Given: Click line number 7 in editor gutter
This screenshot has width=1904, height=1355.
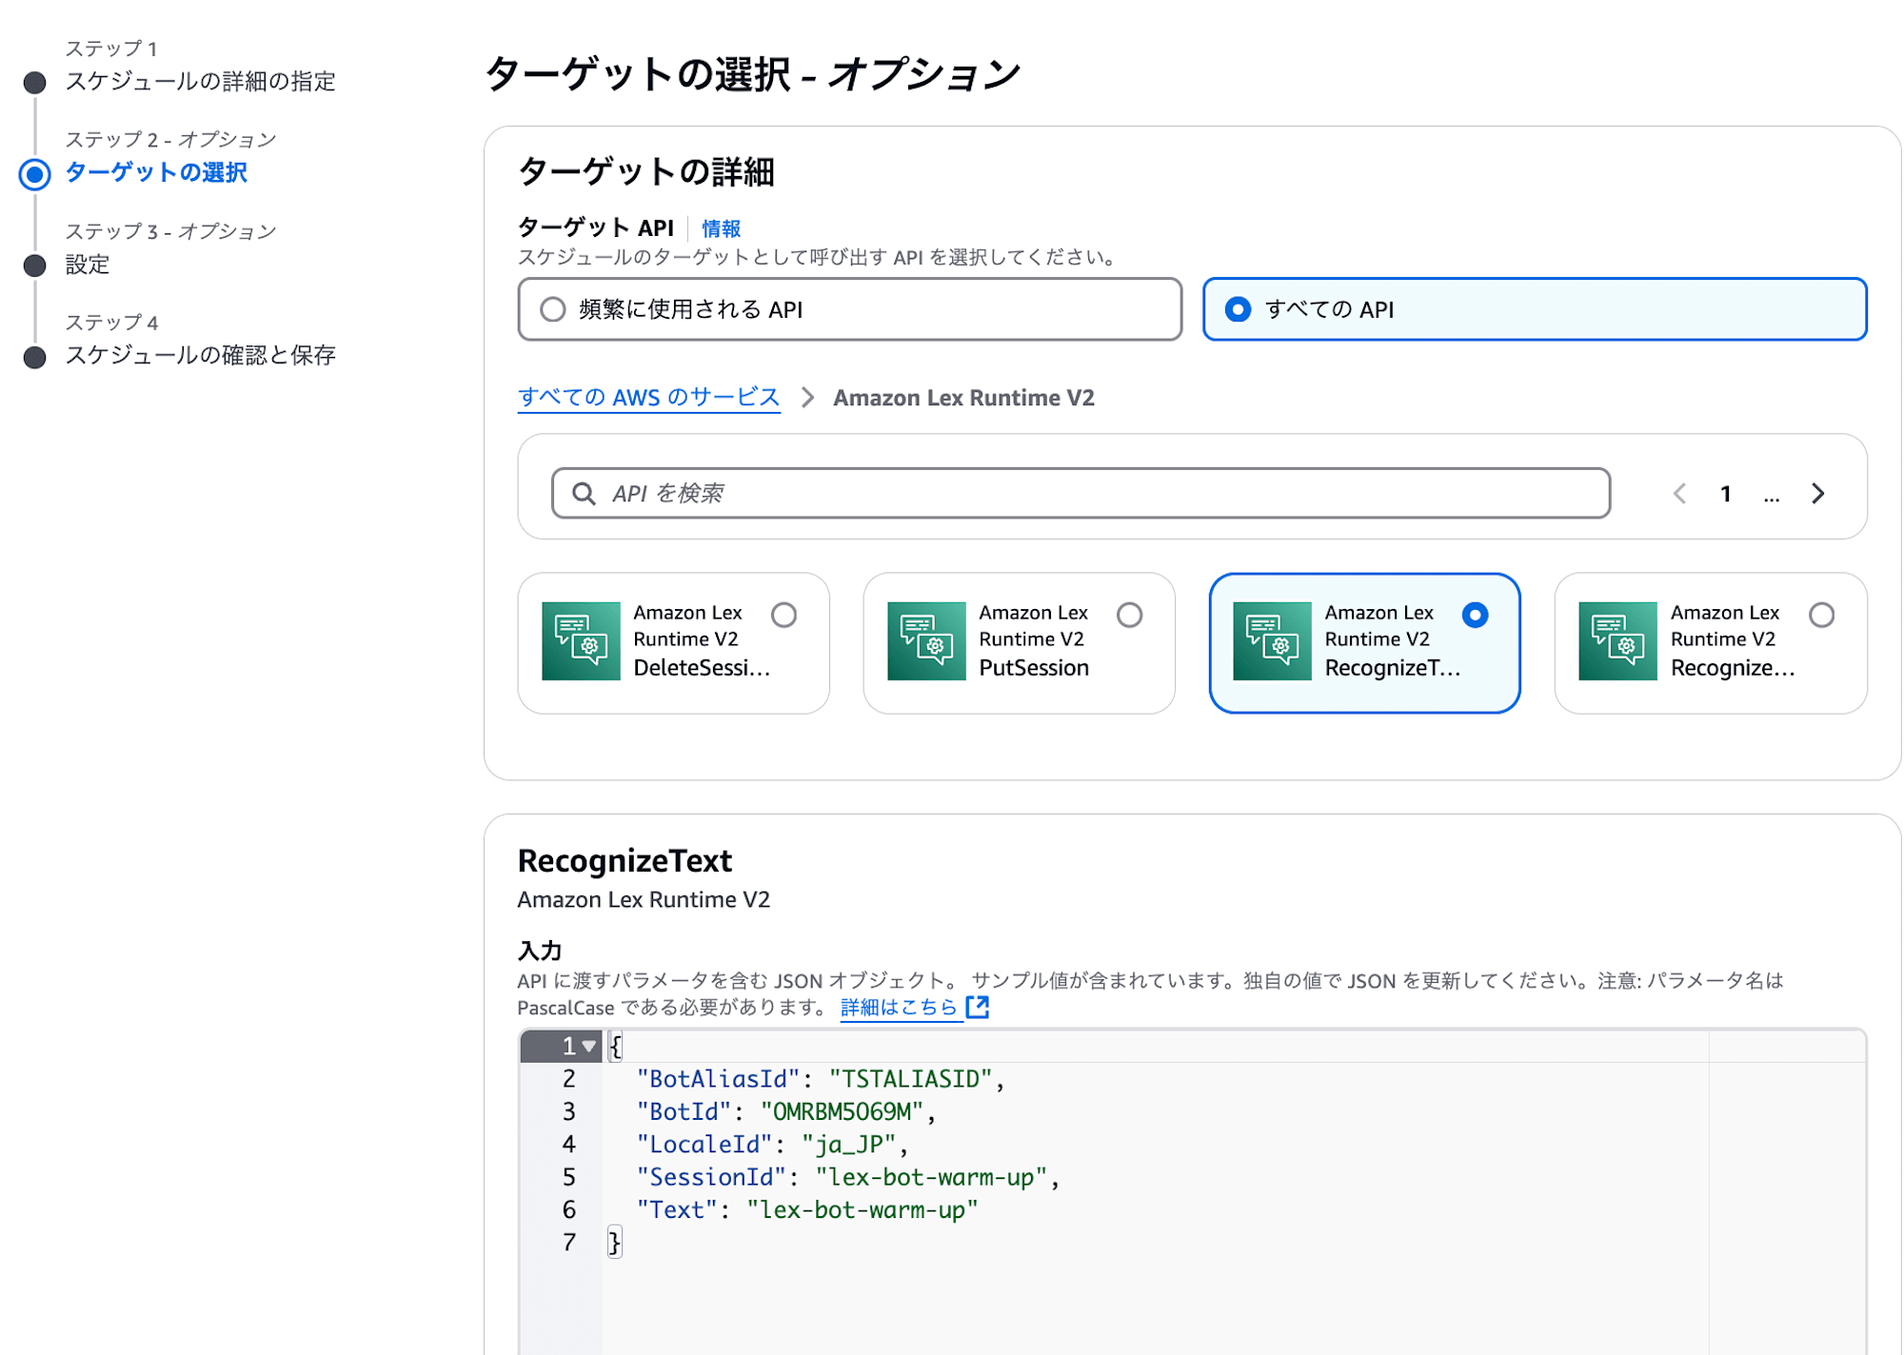Looking at the screenshot, I should tap(568, 1242).
